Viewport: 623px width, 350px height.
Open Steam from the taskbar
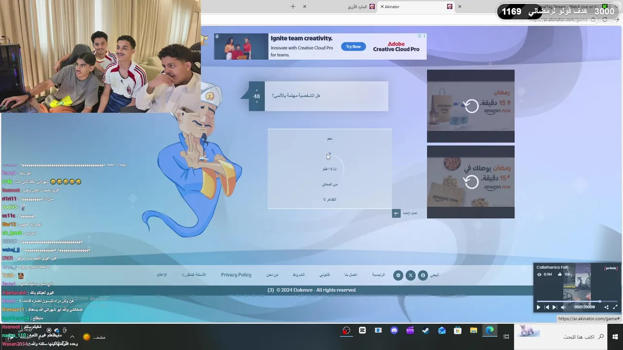[425, 331]
